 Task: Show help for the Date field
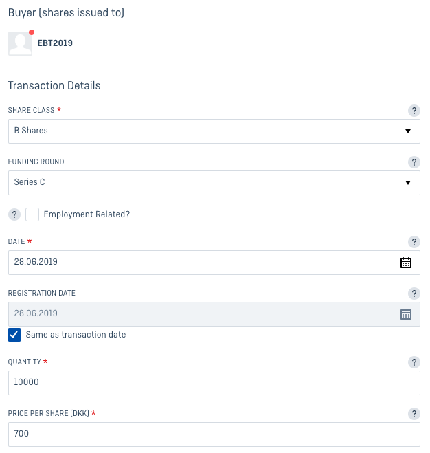414,242
